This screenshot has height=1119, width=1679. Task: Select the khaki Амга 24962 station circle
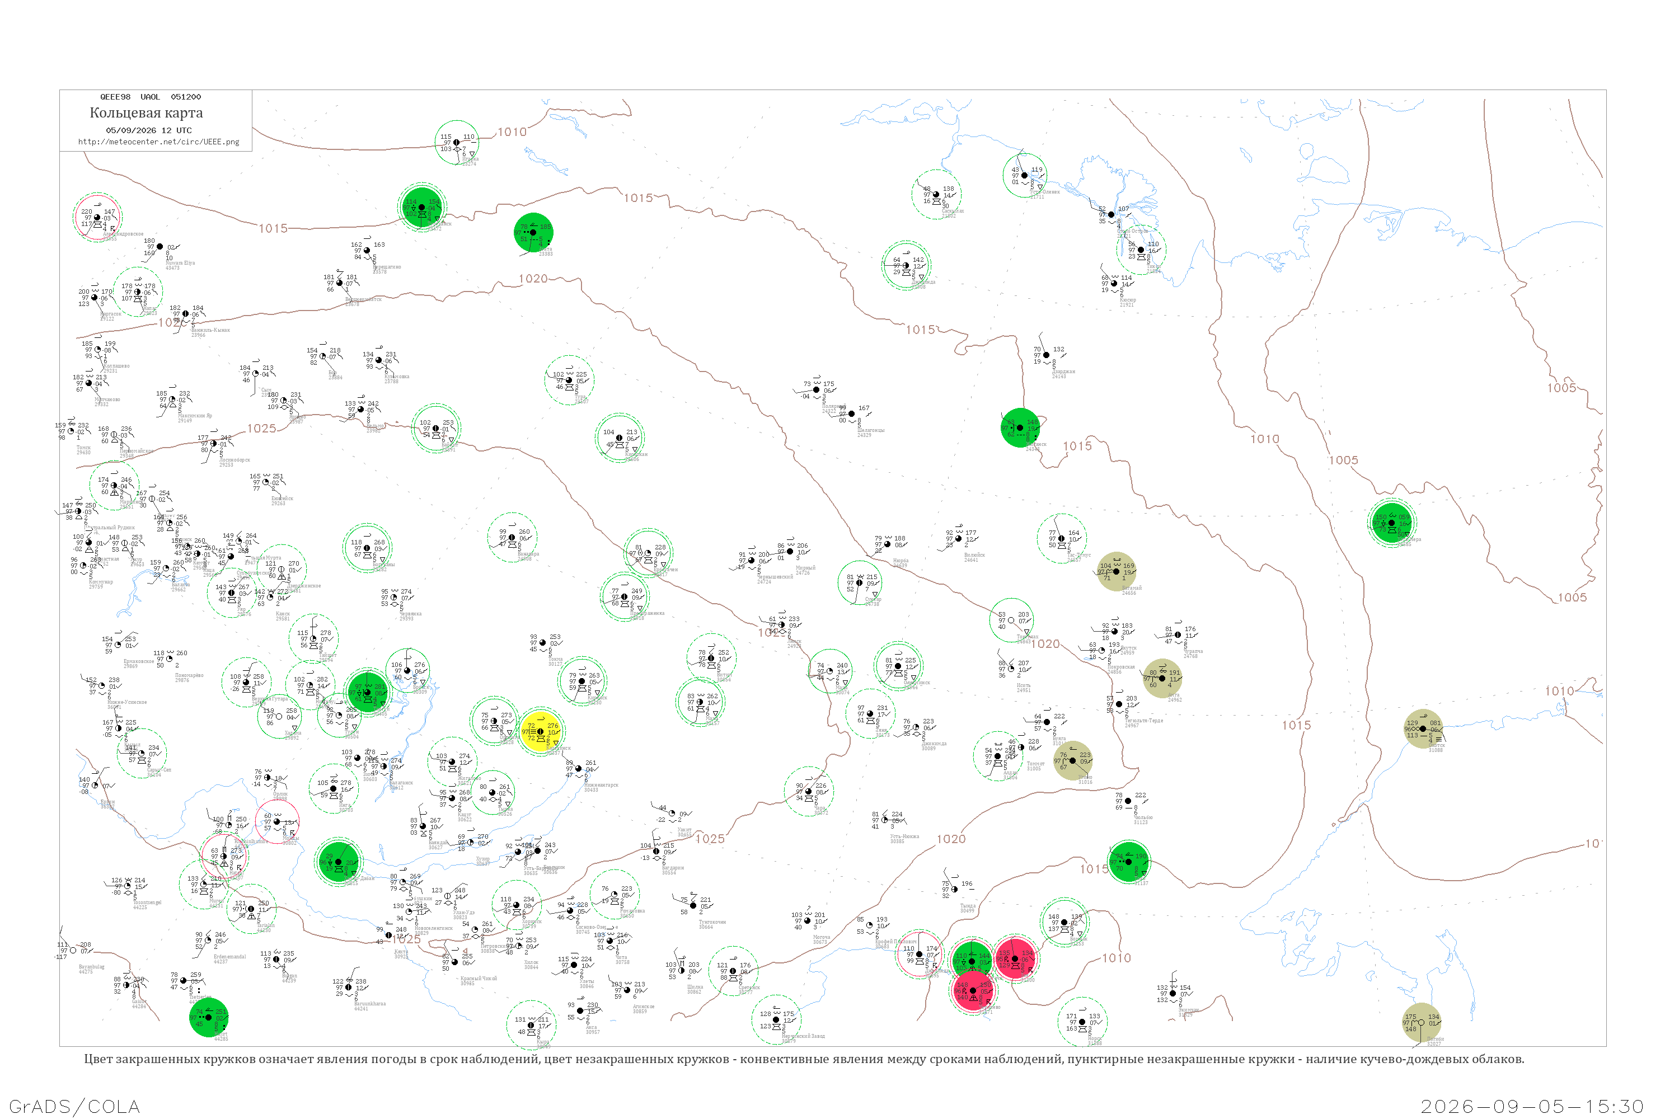1162,678
